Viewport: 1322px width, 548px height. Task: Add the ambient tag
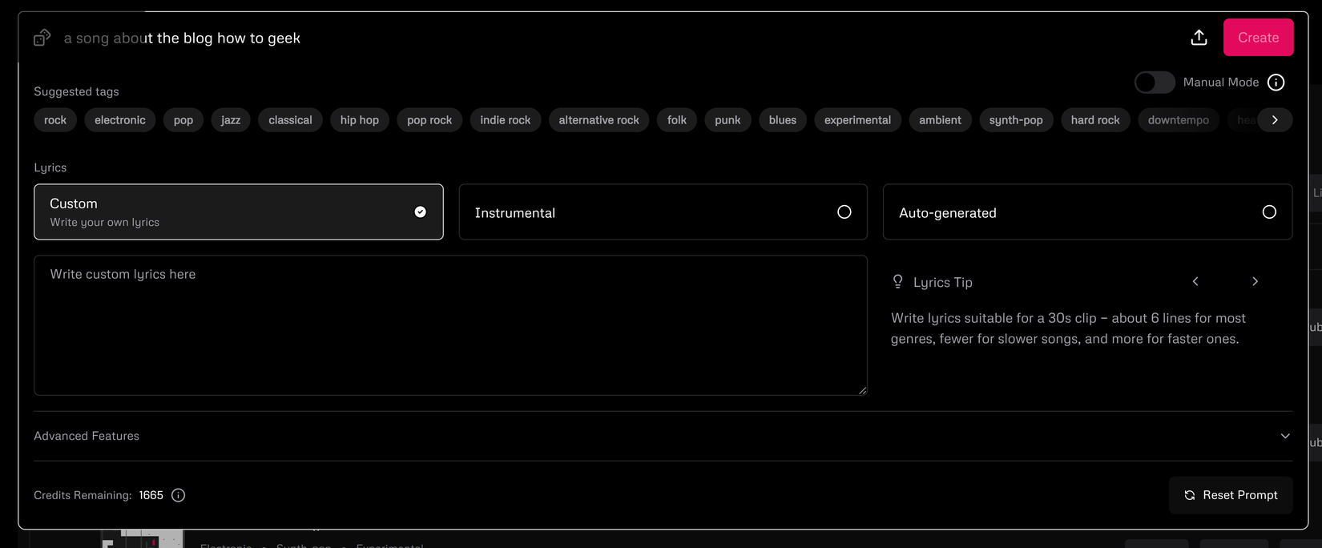(940, 120)
